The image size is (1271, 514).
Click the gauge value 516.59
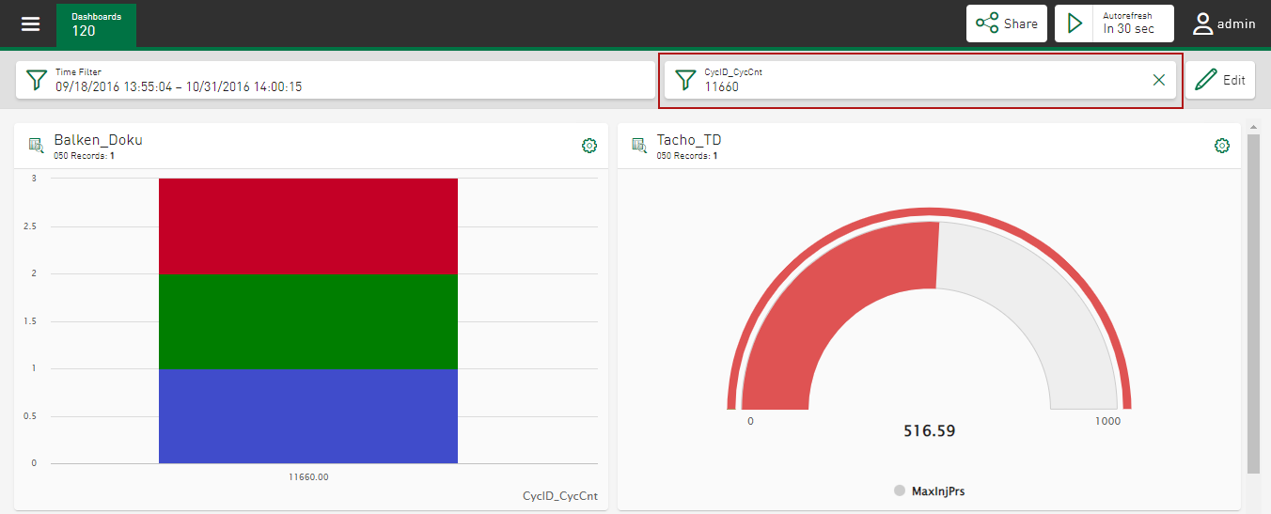(929, 431)
